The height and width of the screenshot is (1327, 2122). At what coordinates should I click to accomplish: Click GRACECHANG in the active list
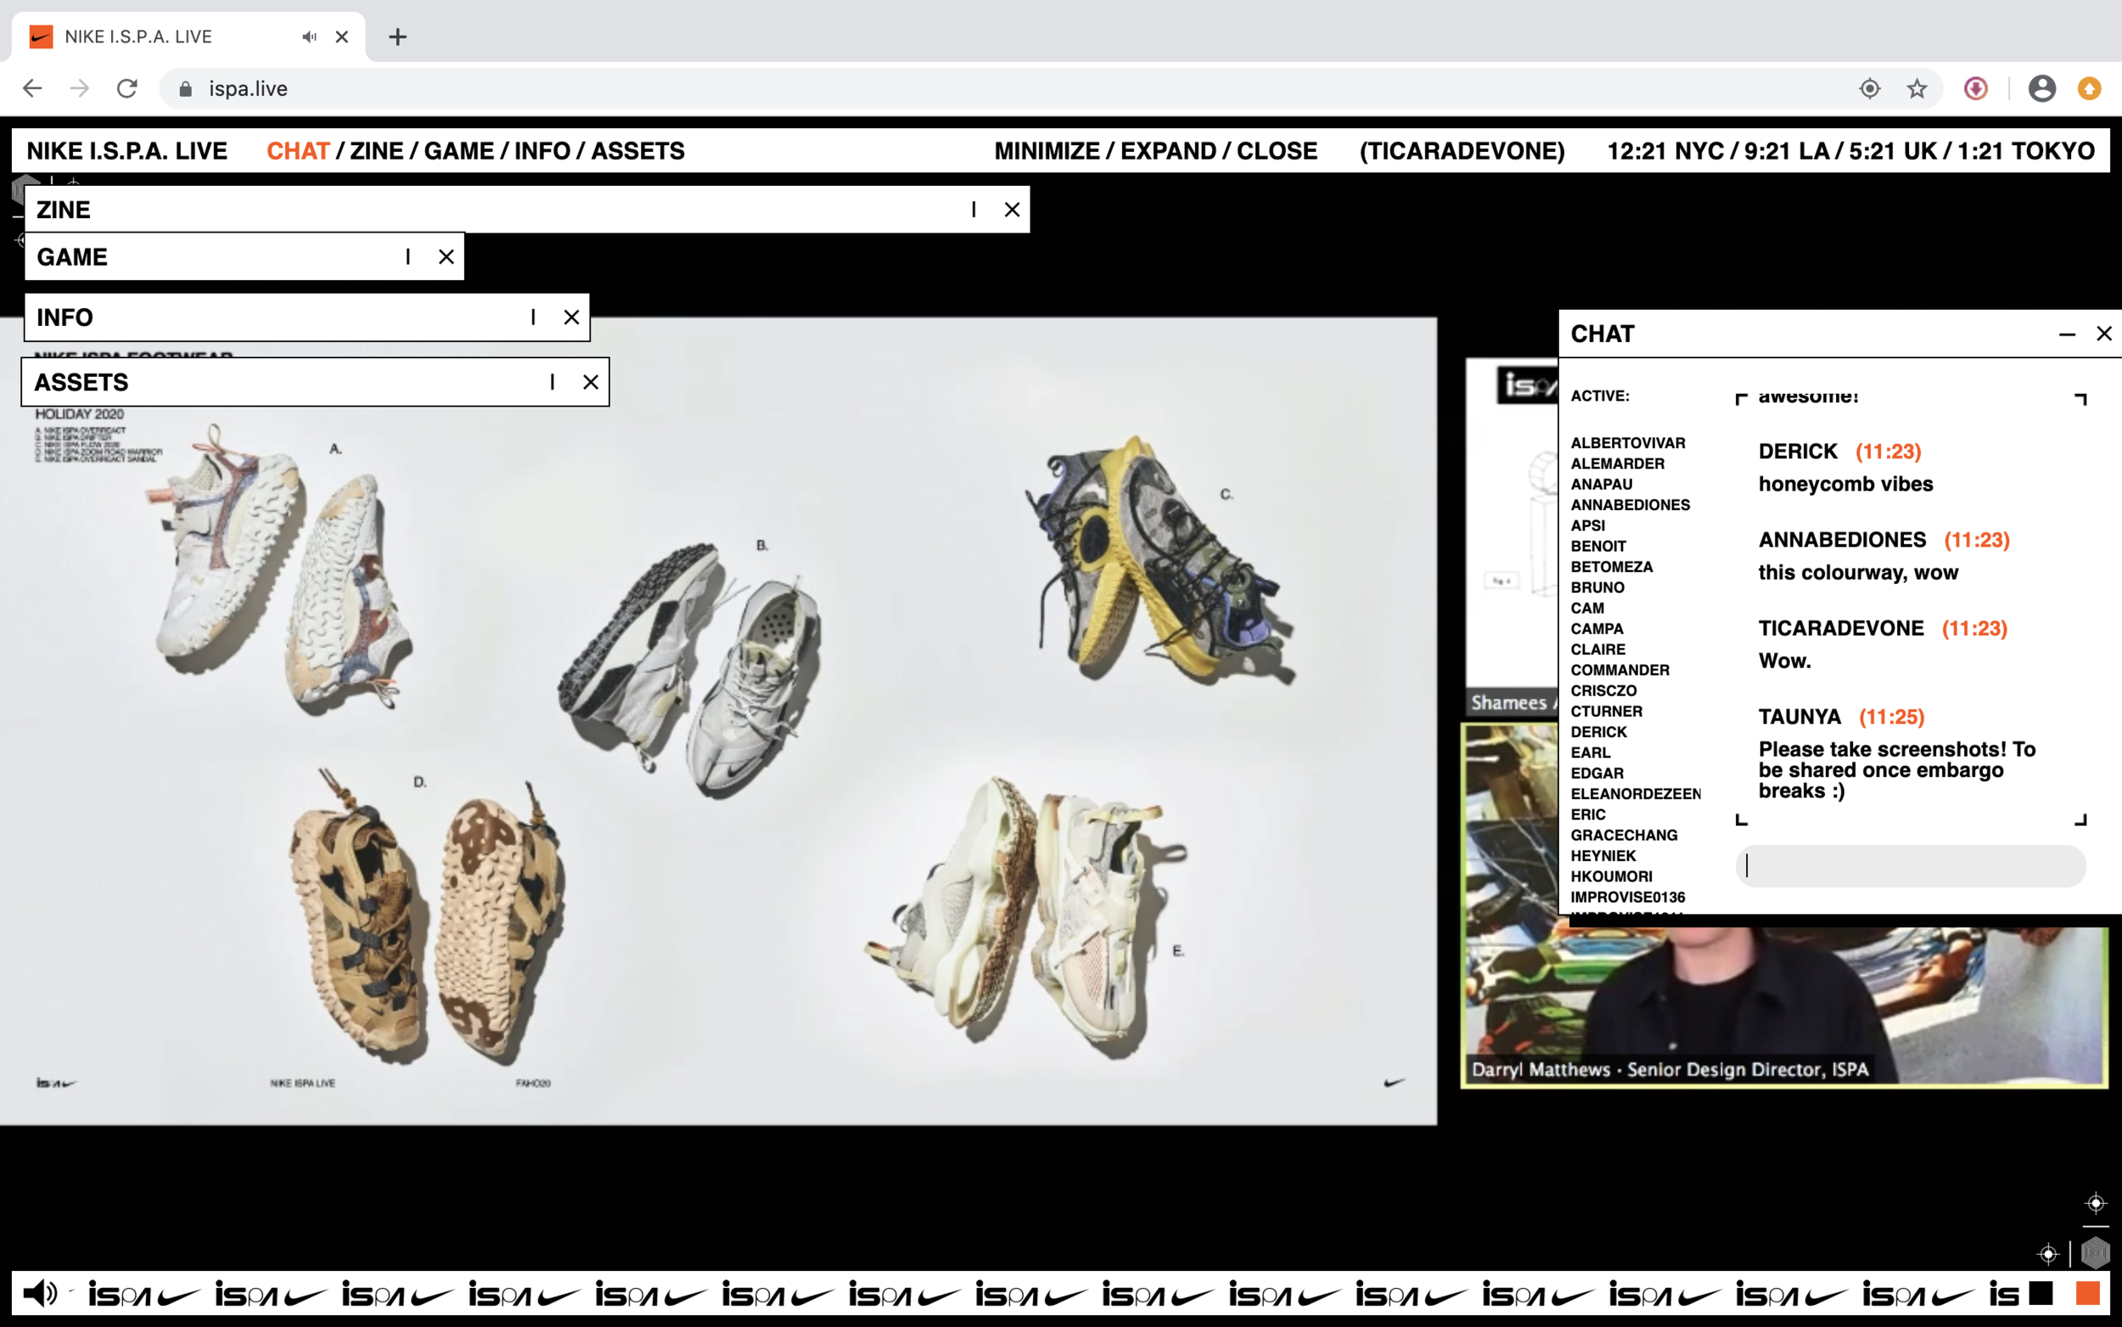[x=1624, y=835]
